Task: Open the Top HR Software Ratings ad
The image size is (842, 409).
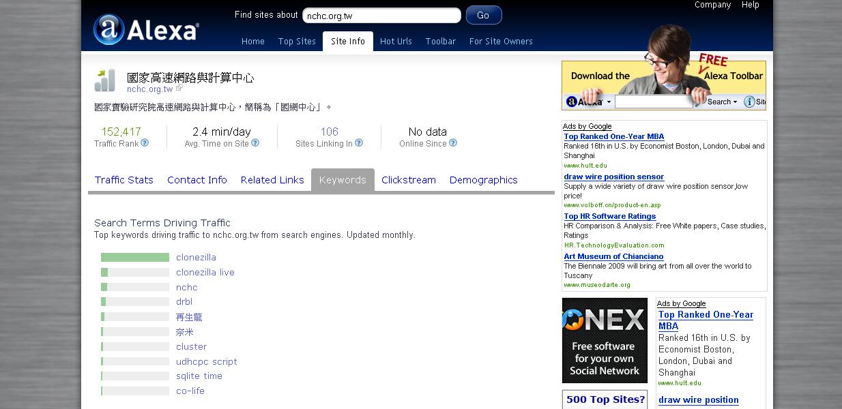Action: 610,217
